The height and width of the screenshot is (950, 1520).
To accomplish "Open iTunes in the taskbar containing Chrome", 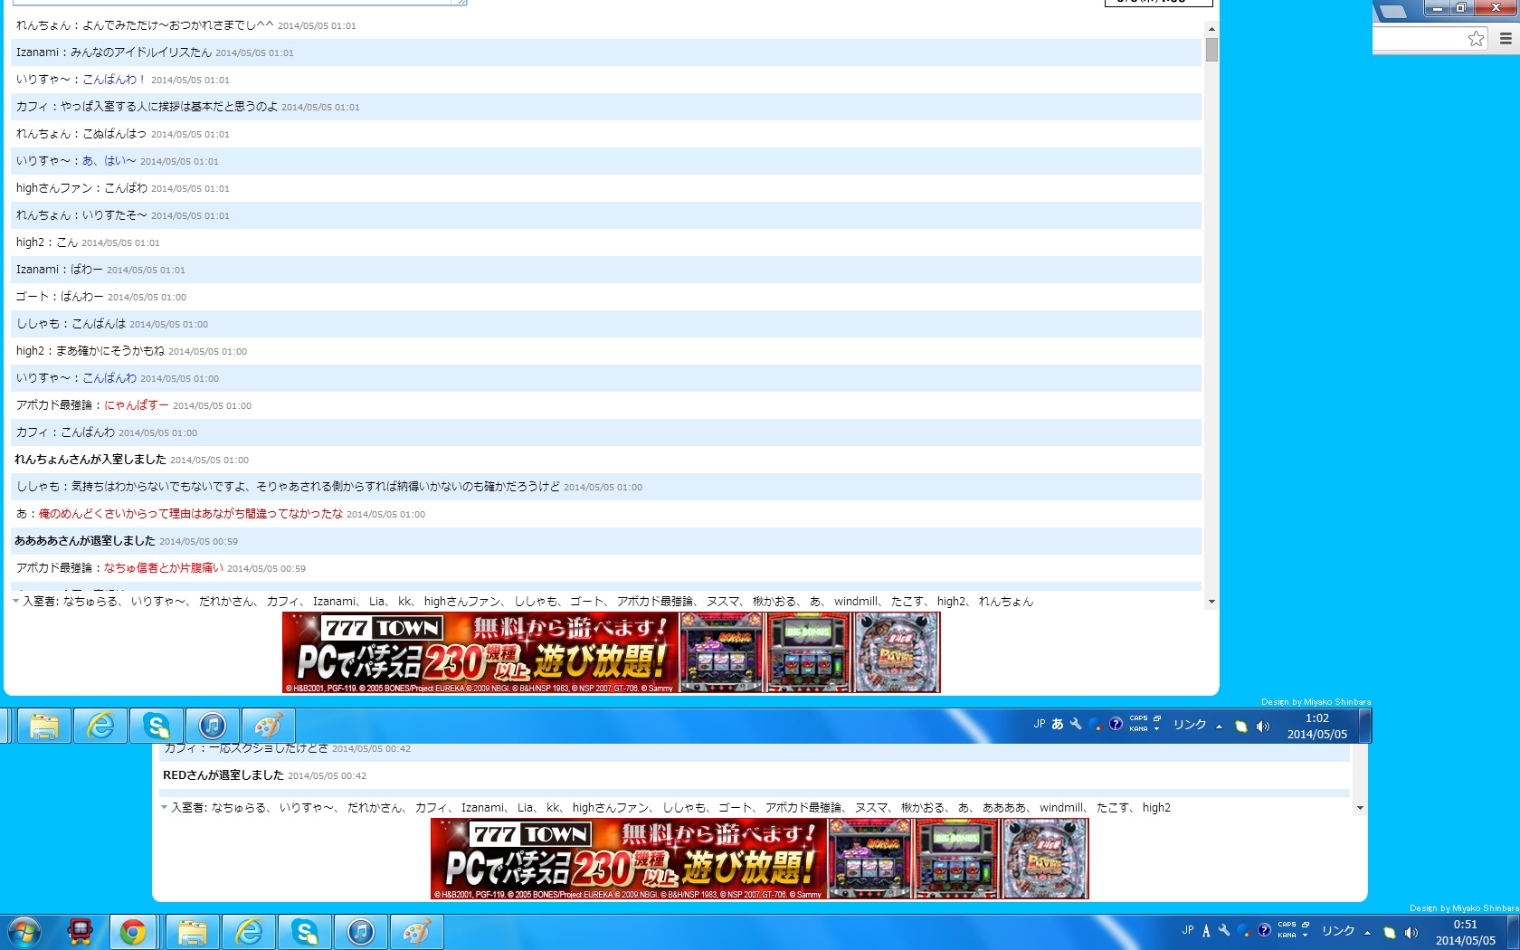I will coord(361,932).
